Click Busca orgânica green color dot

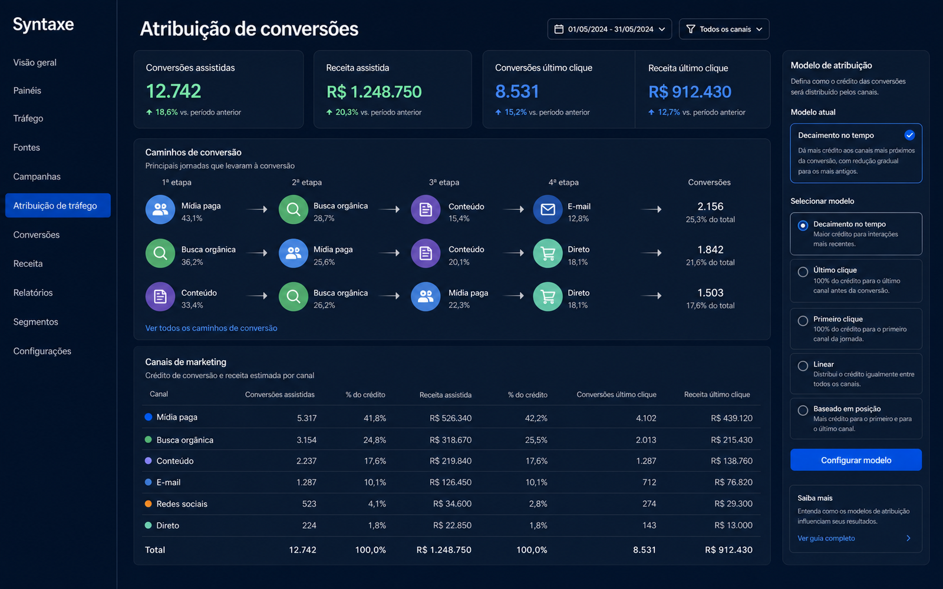click(x=149, y=439)
